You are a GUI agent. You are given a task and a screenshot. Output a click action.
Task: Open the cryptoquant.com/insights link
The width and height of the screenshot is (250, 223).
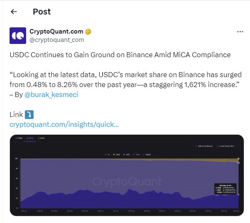[x=64, y=124]
